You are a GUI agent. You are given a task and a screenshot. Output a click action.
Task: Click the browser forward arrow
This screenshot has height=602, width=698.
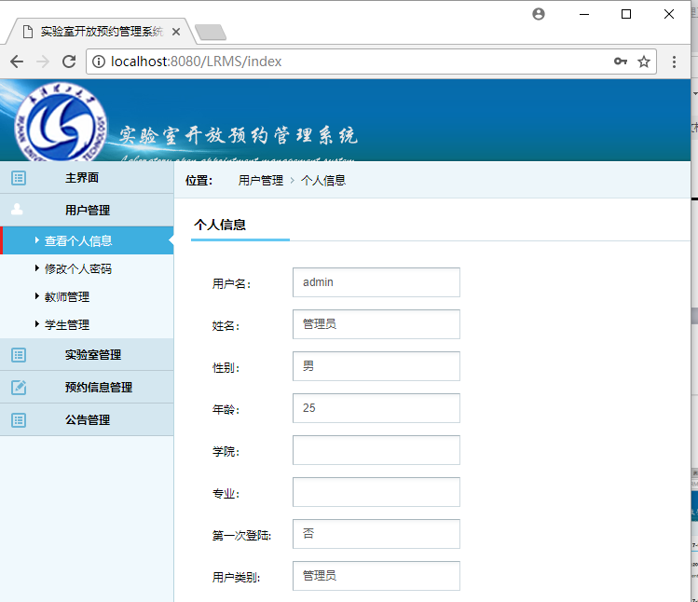tap(43, 62)
